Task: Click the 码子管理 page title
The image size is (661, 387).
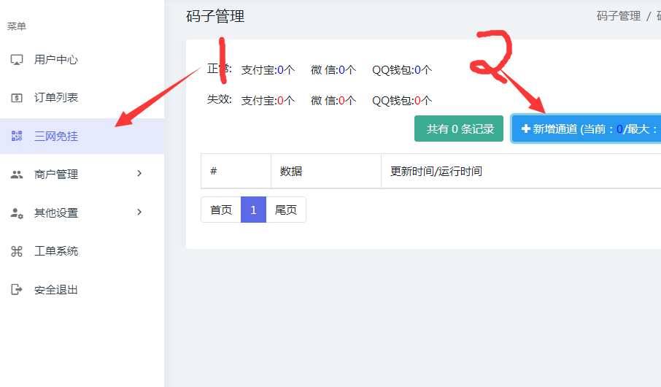Action: click(x=215, y=17)
